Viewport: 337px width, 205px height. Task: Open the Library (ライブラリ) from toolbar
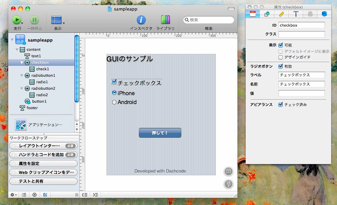(x=165, y=20)
